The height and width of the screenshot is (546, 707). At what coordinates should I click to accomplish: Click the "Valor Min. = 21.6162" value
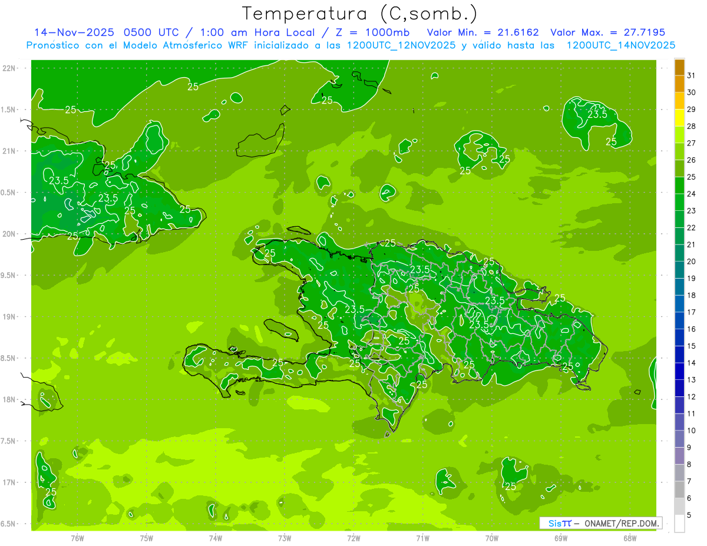tap(483, 32)
